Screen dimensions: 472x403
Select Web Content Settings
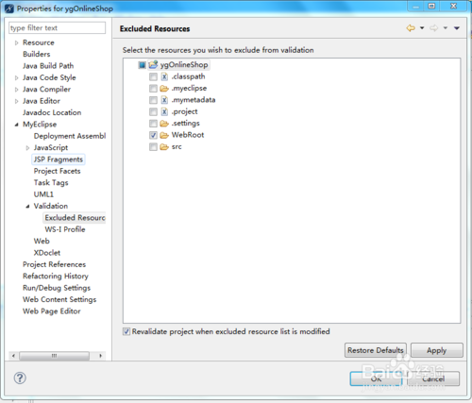[x=59, y=299]
